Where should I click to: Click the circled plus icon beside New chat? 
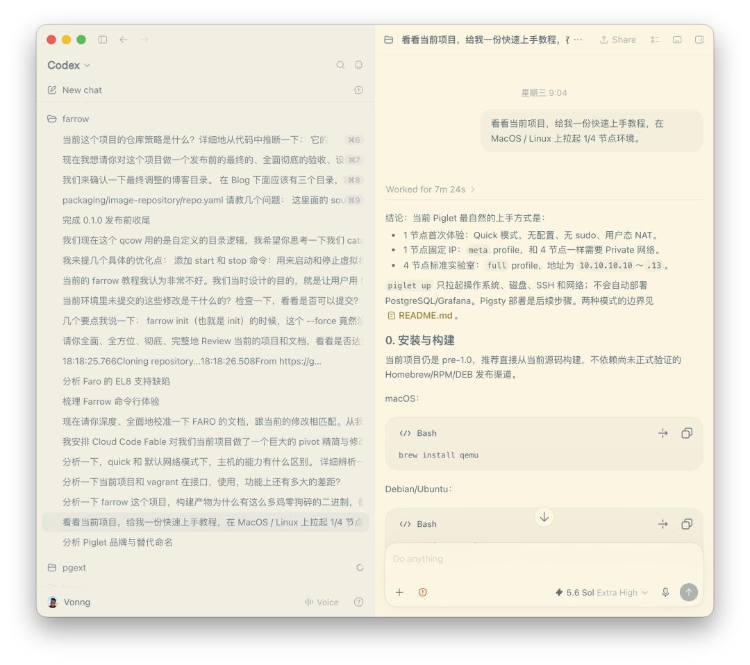(x=359, y=90)
